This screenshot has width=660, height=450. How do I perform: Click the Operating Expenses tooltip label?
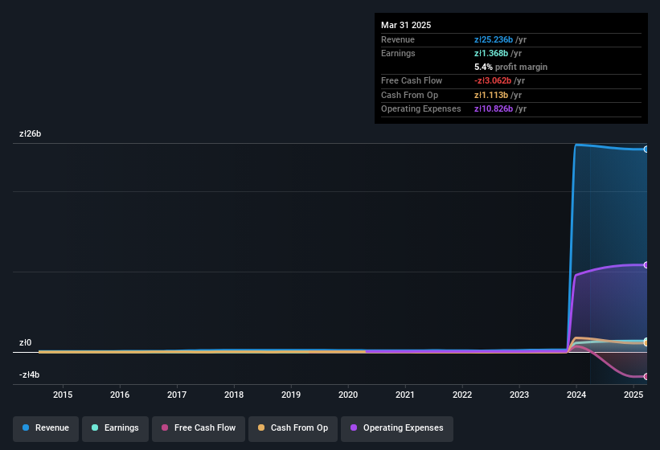coord(421,109)
